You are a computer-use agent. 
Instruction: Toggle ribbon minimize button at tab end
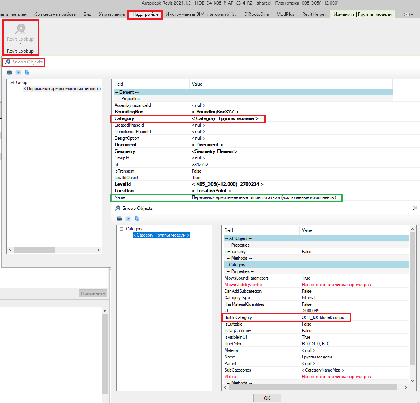(x=406, y=14)
